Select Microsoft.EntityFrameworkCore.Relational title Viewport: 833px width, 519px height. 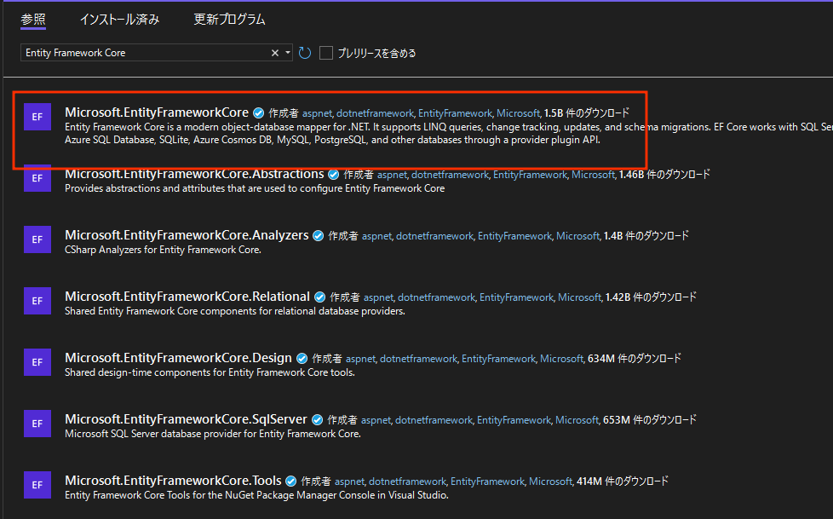pyautogui.click(x=187, y=297)
